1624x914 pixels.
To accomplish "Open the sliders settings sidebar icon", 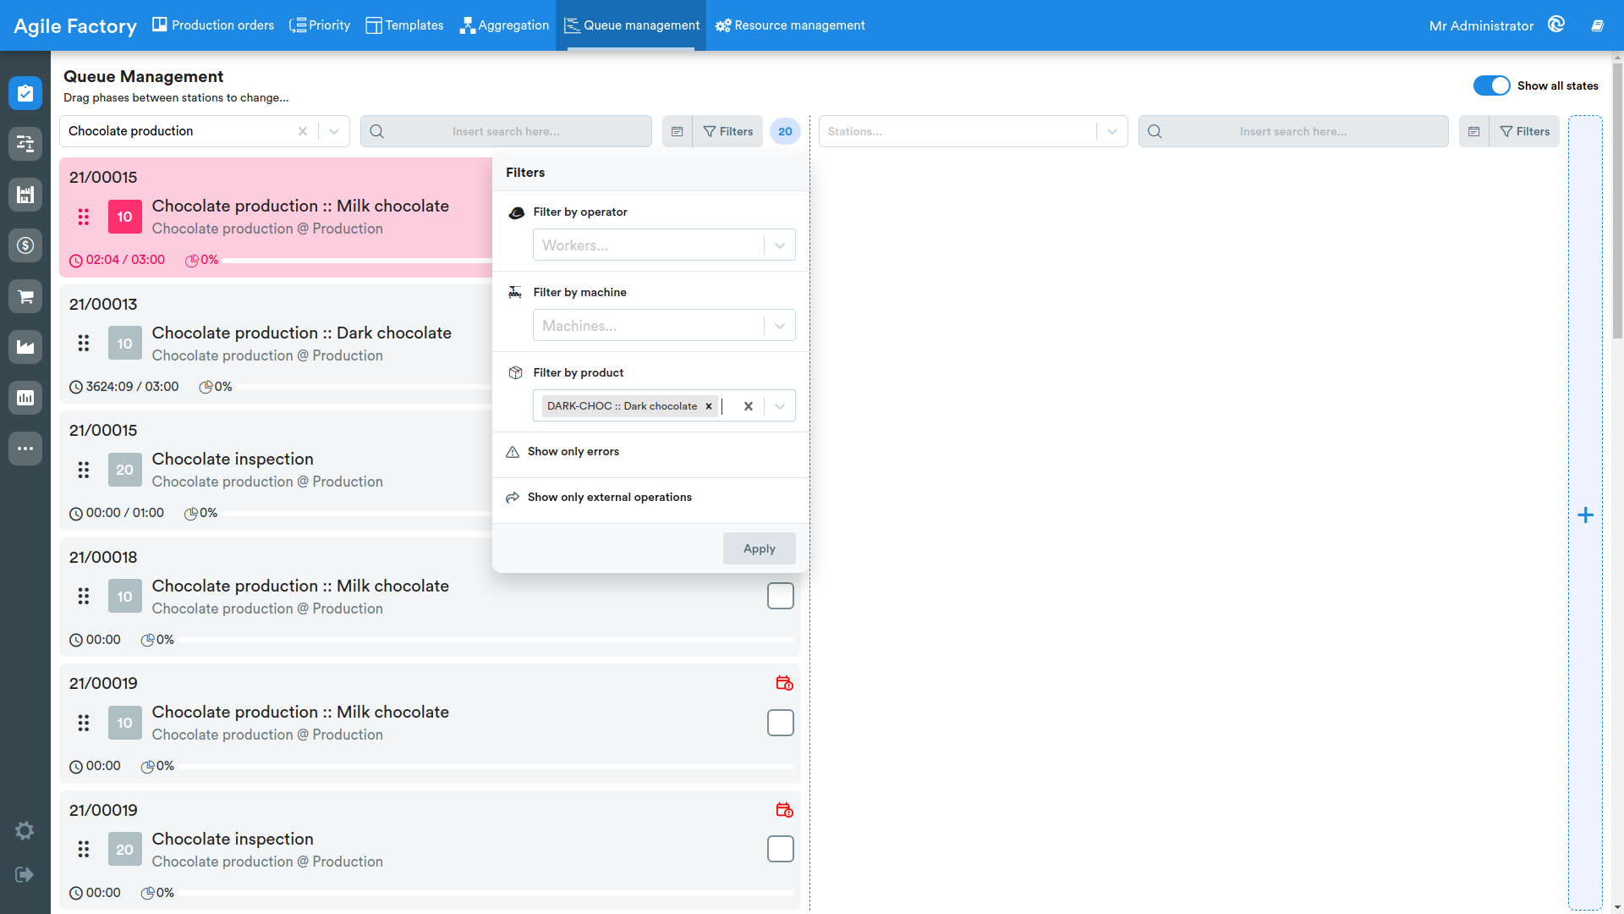I will pos(25,144).
